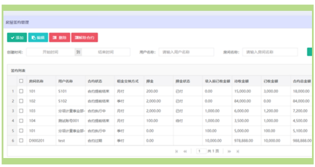Go to first page icon in pager
The height and width of the screenshot is (167, 315).
(x=176, y=151)
